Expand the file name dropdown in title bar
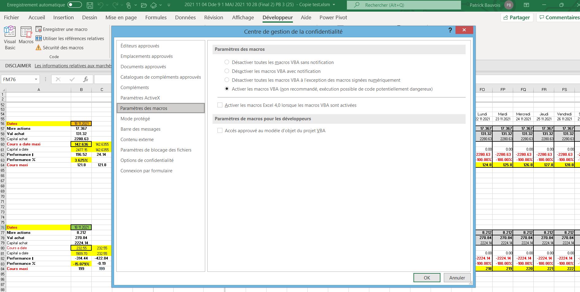Image resolution: width=580 pixels, height=292 pixels. pyautogui.click(x=334, y=5)
